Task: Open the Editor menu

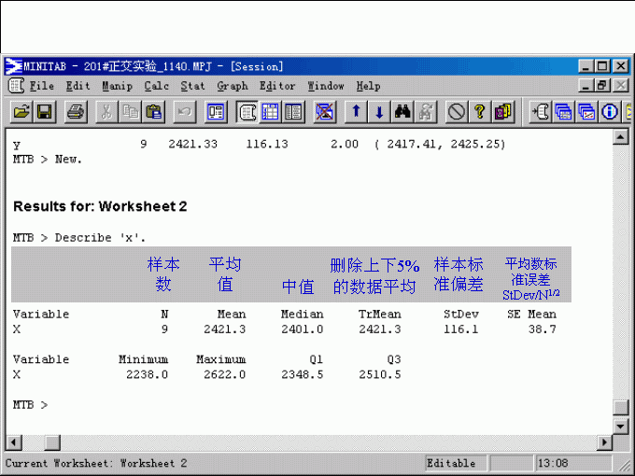Action: click(277, 86)
